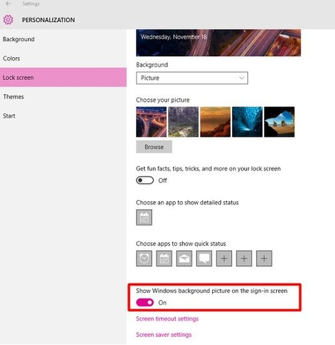Choose the blue ice cave picture

(247, 122)
